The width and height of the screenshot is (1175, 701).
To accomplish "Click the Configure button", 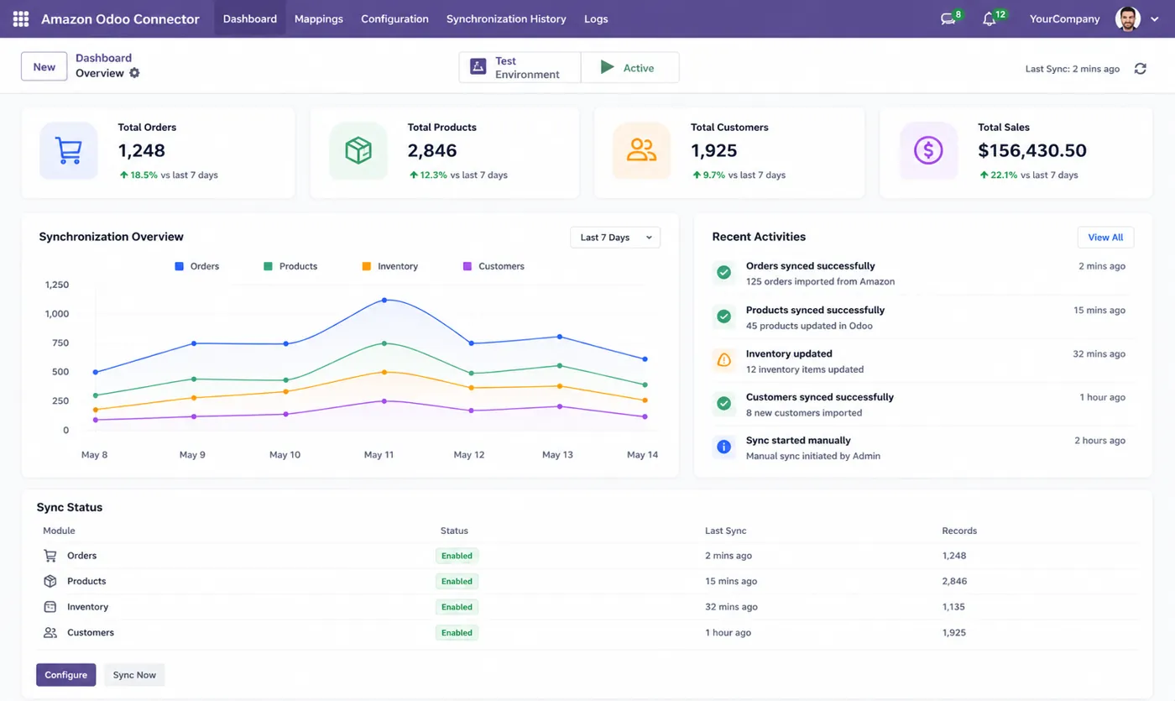I will tap(65, 675).
